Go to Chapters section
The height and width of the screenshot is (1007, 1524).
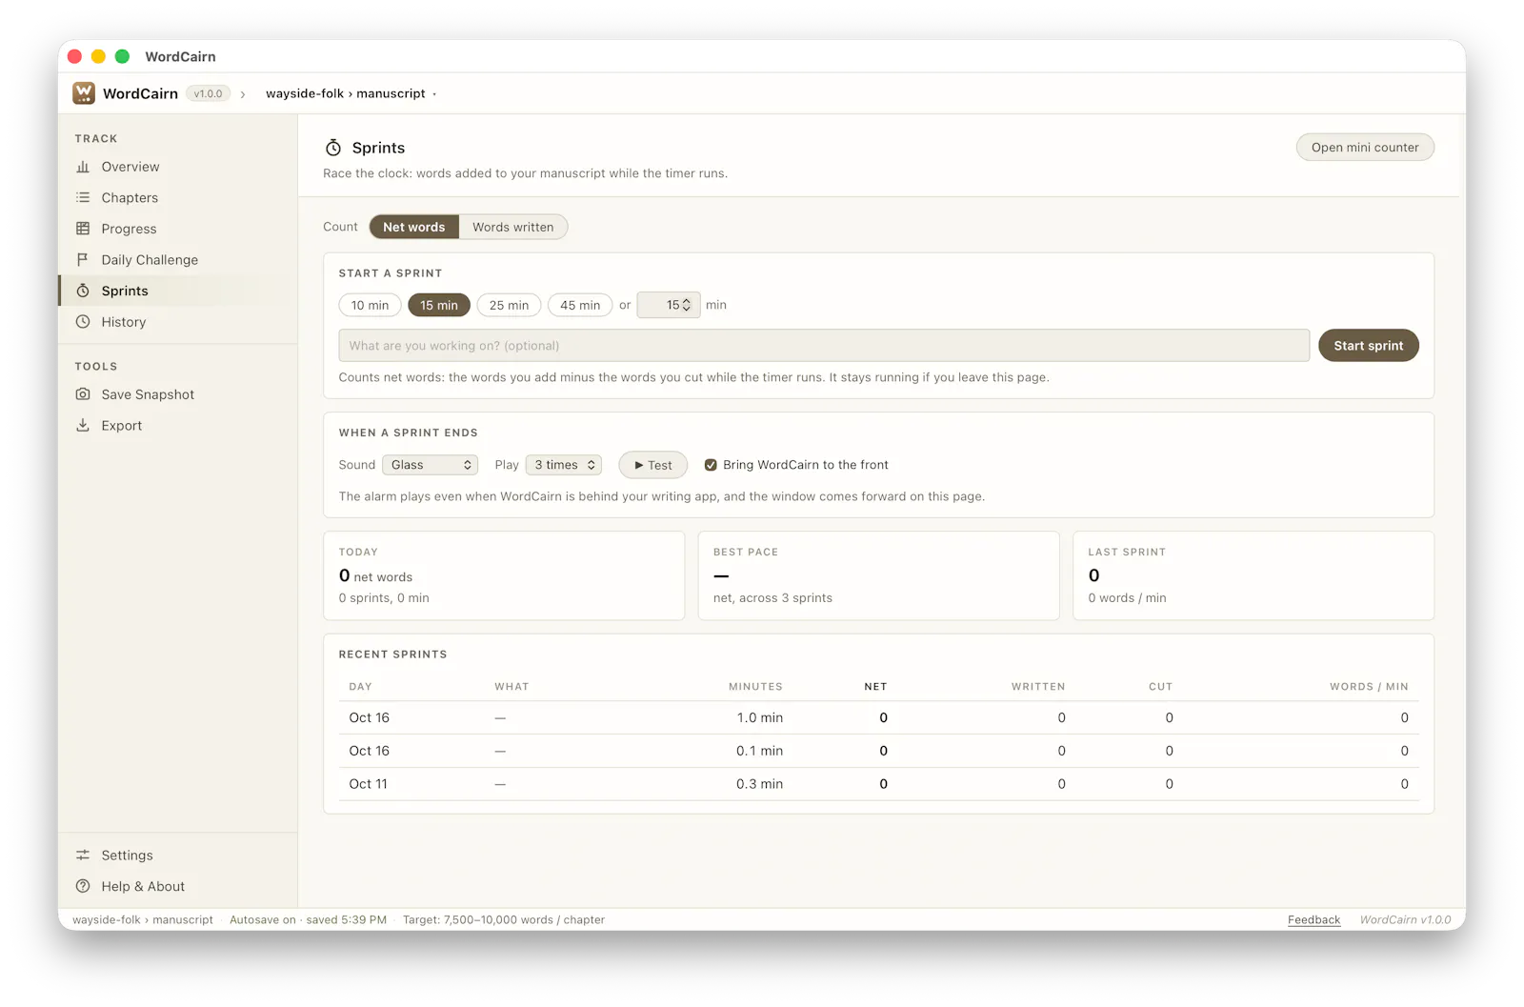click(x=178, y=197)
